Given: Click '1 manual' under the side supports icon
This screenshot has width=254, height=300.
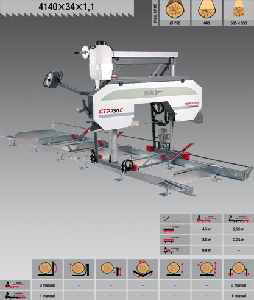Looking at the screenshot, I should pos(239,296).
